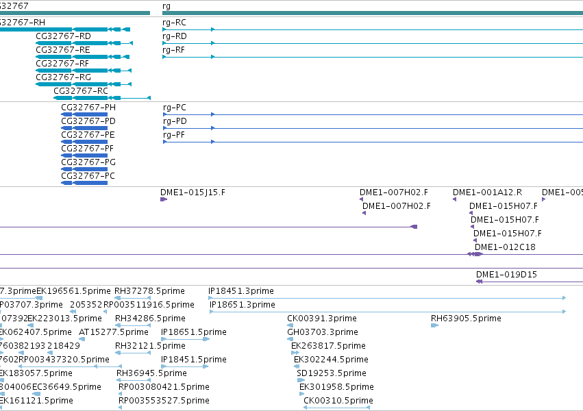The image size is (583, 411).
Task: Select the IP18651.5prime EST label
Action: point(194,332)
